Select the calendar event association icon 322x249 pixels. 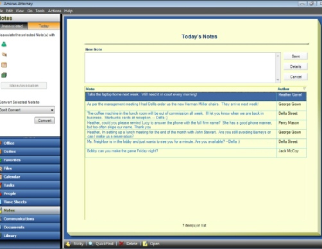[4, 65]
